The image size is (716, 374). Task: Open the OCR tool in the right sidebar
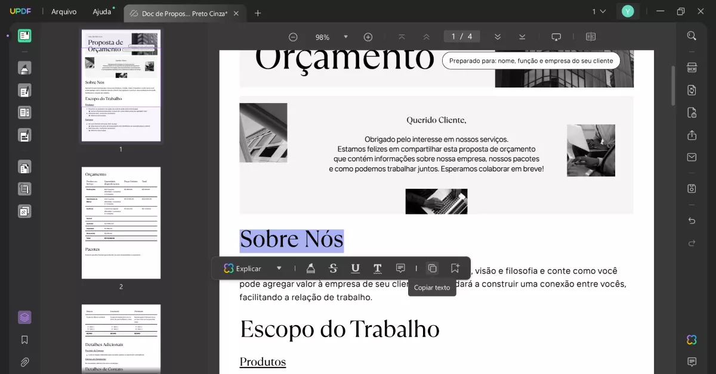point(691,68)
